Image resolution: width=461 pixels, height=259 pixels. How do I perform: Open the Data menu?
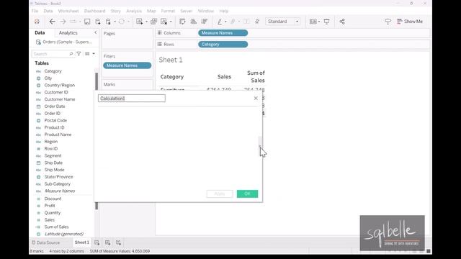pos(48,11)
